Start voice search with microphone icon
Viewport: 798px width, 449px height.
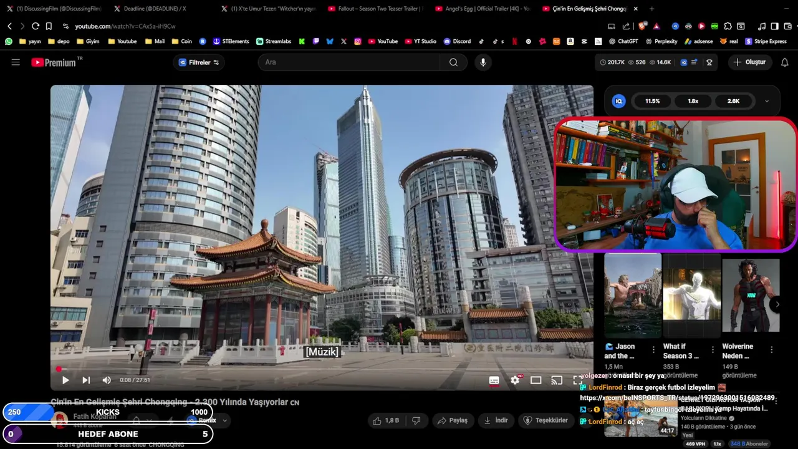483,62
